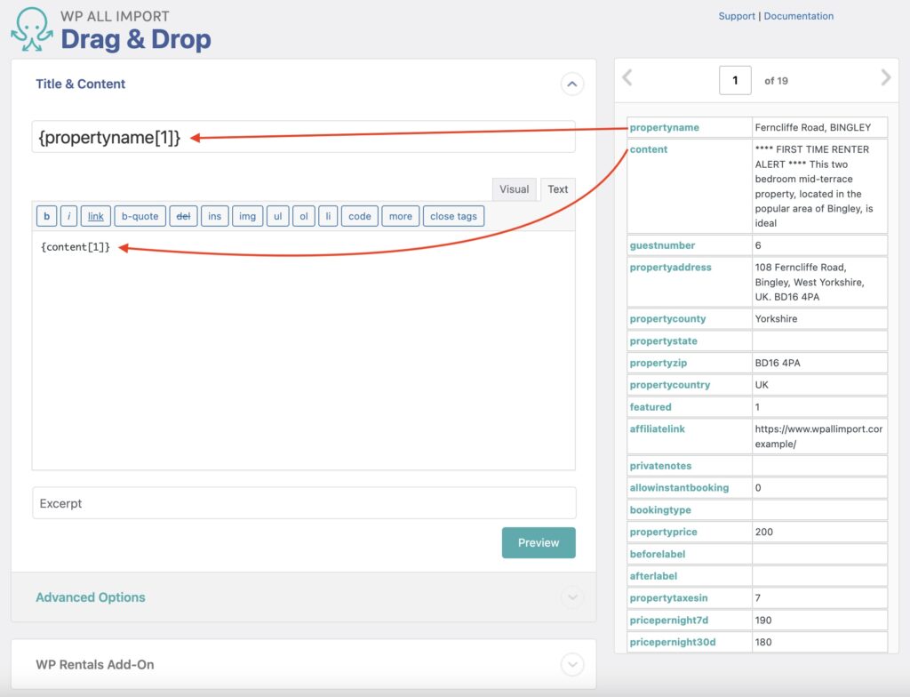Click the Preview button

pos(539,542)
